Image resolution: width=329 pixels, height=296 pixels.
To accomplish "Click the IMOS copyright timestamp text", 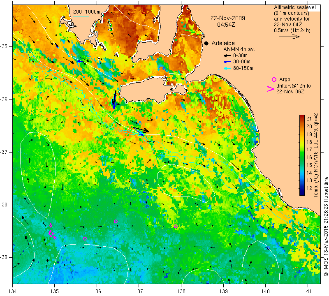I will tap(326, 226).
